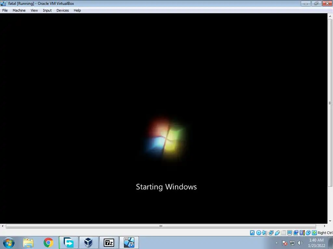Switch to the running VM taskbar button
The width and height of the screenshot is (333, 249).
(129, 243)
